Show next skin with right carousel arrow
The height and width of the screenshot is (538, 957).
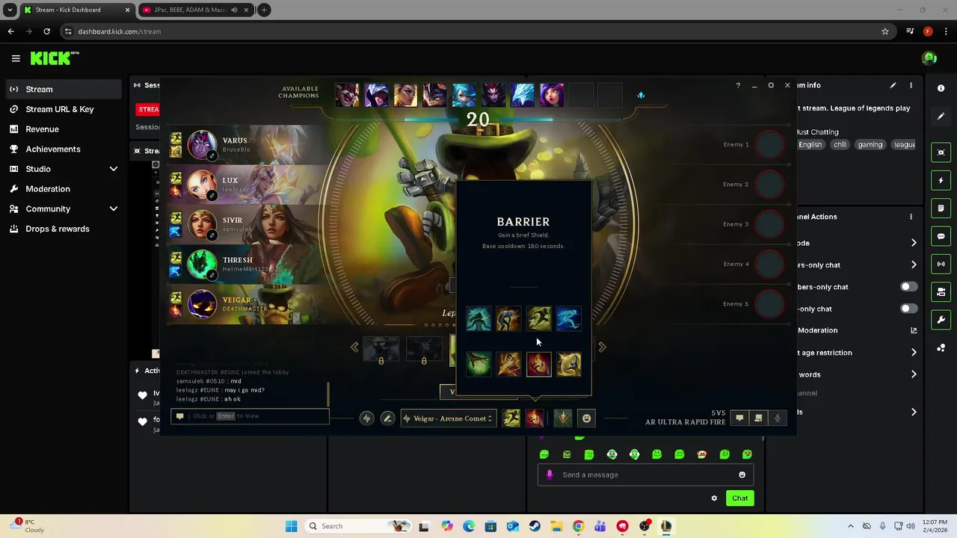602,347
